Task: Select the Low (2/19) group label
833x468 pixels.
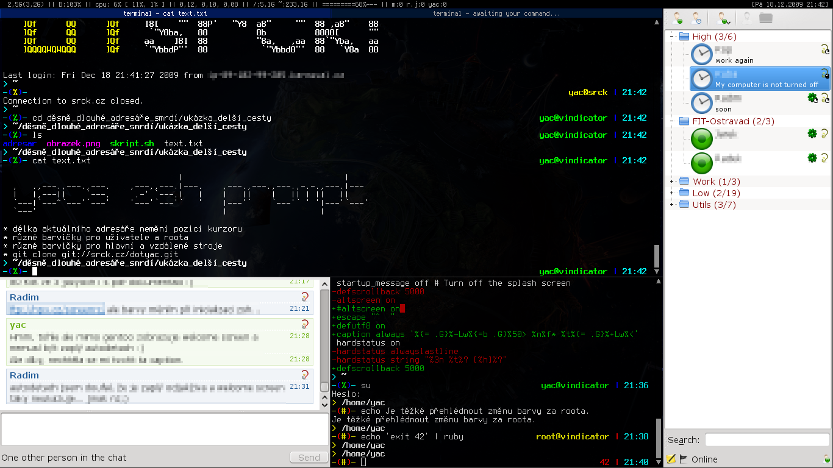Action: point(717,193)
